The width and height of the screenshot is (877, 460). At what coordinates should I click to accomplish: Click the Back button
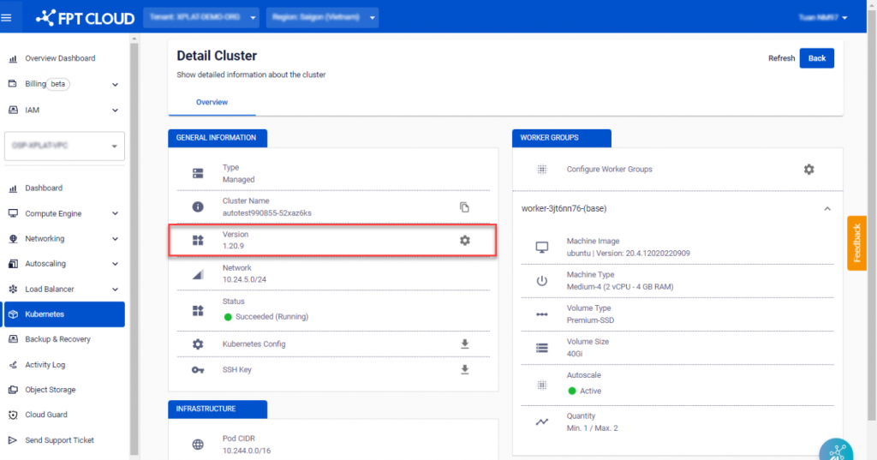(x=816, y=58)
